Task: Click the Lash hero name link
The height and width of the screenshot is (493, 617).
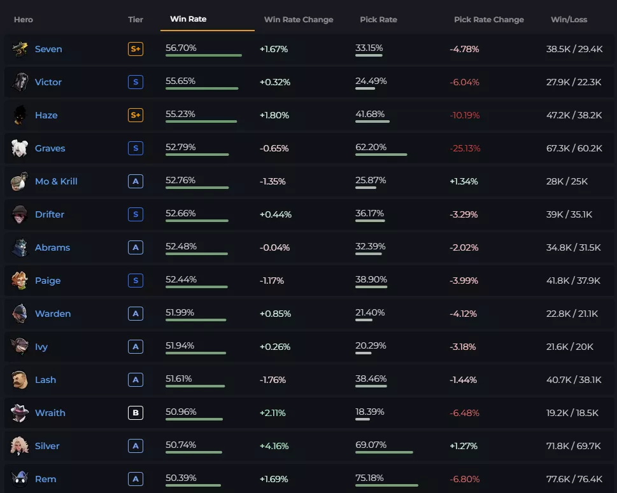Action: coord(45,380)
